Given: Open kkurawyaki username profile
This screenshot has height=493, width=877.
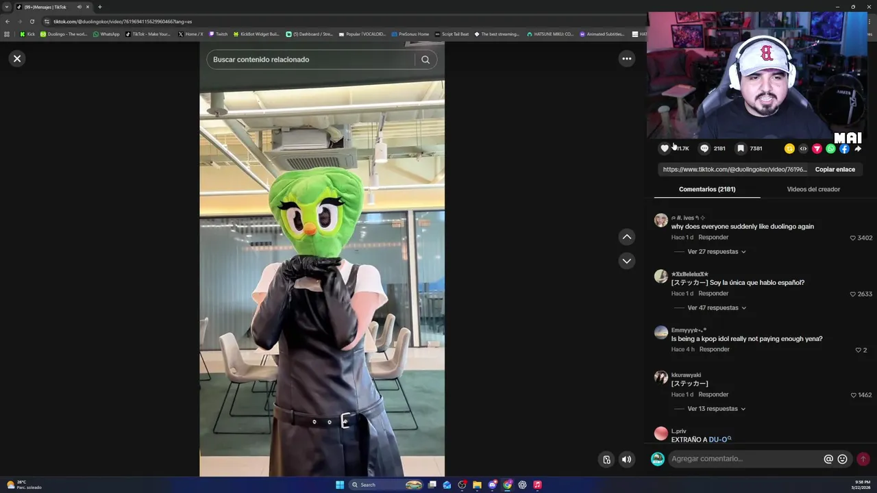Looking at the screenshot, I should coord(686,375).
